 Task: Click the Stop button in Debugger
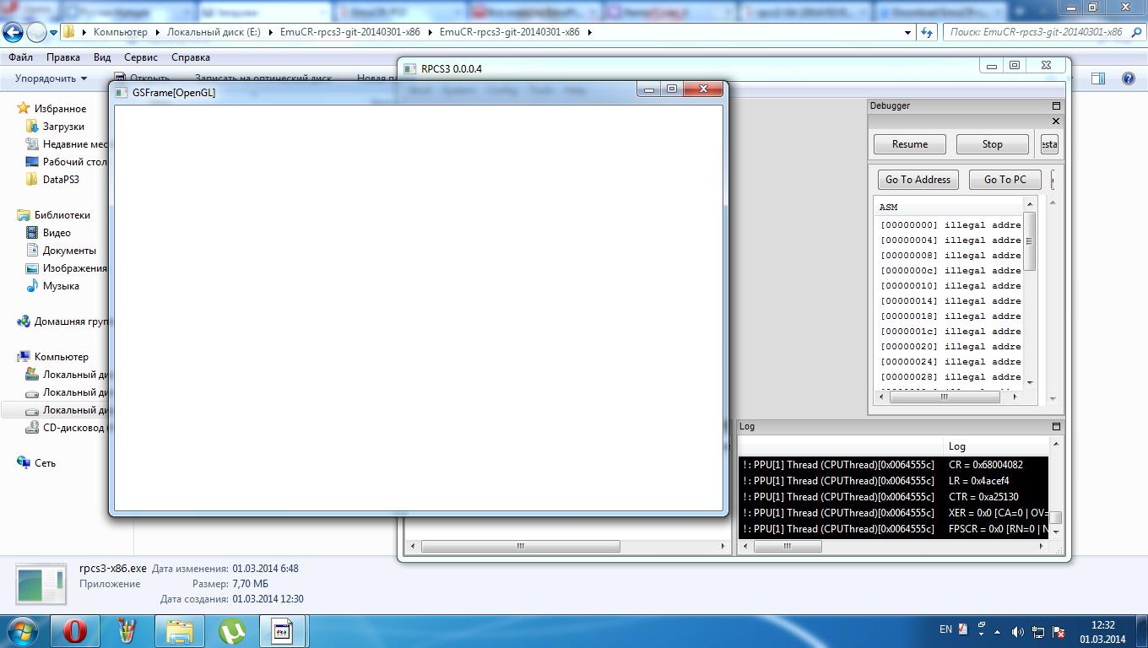pos(992,144)
